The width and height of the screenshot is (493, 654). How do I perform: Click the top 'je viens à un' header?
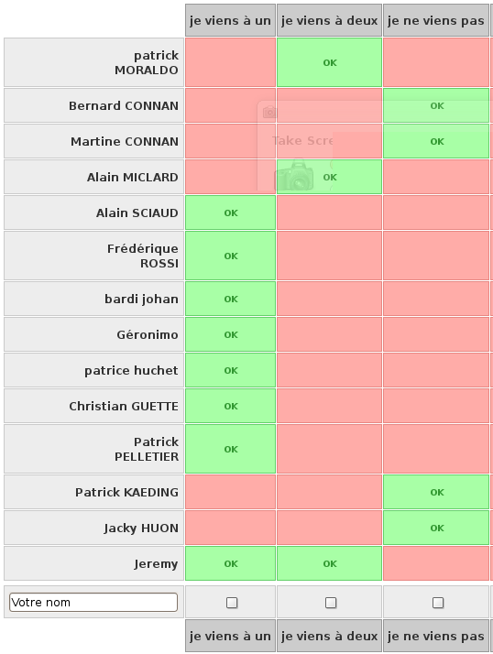click(x=230, y=20)
